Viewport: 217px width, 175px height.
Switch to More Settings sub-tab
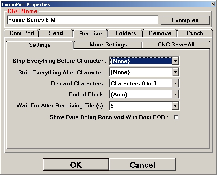click(x=108, y=45)
